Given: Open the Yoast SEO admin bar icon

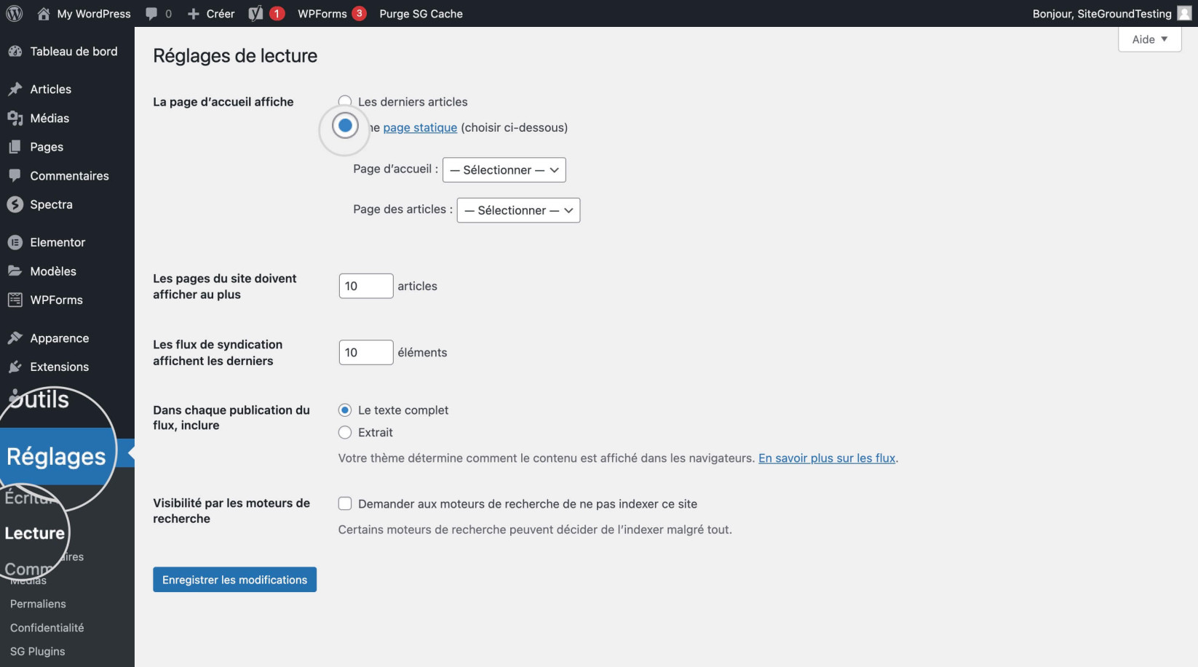Looking at the screenshot, I should point(255,13).
